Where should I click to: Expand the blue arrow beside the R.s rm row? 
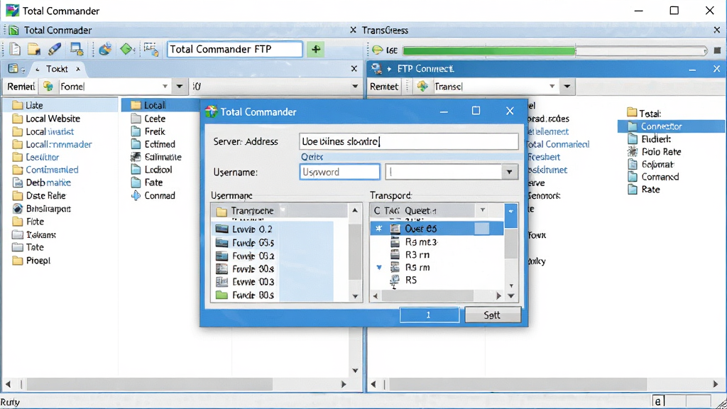[379, 268]
